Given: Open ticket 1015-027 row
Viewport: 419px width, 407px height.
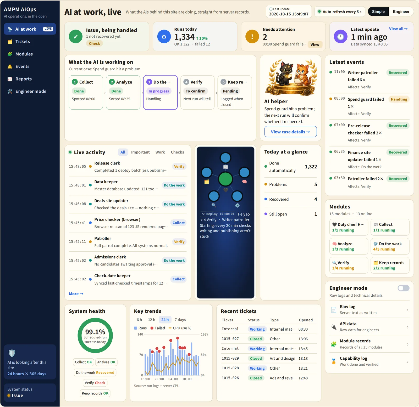Looking at the screenshot, I should click(x=269, y=339).
